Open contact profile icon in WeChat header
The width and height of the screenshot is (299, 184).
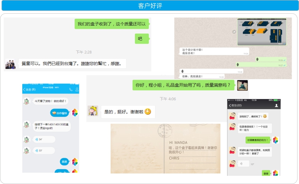pos(277,105)
